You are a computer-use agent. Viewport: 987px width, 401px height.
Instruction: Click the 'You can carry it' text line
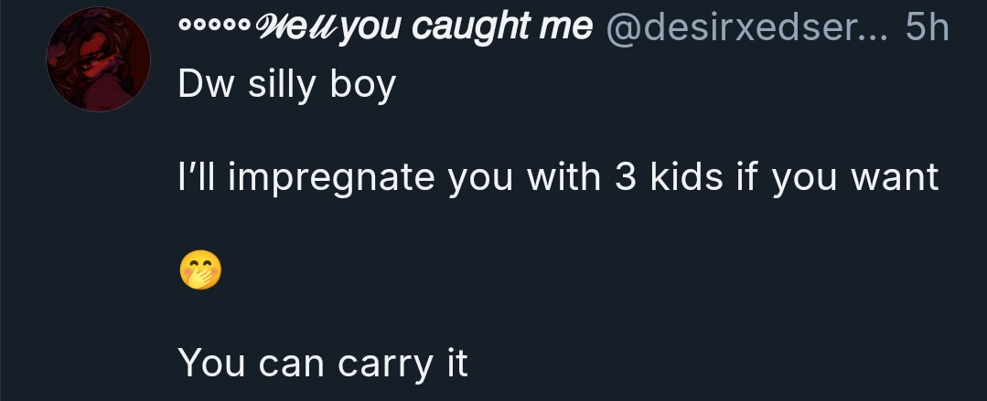click(x=323, y=364)
